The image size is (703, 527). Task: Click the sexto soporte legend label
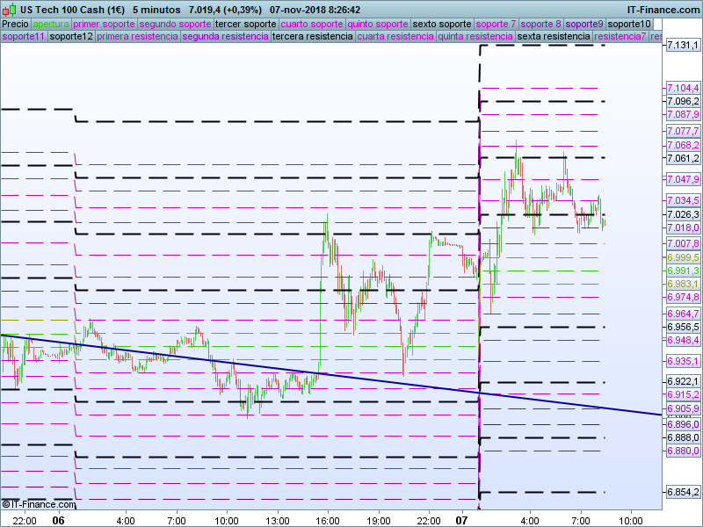click(x=442, y=24)
